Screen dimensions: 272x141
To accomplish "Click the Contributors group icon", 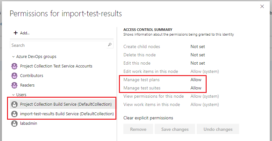I will 14,76.
